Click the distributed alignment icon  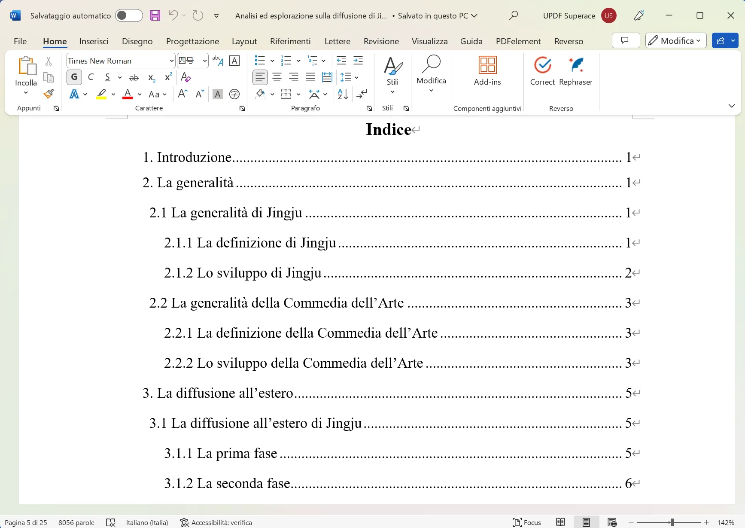(327, 77)
